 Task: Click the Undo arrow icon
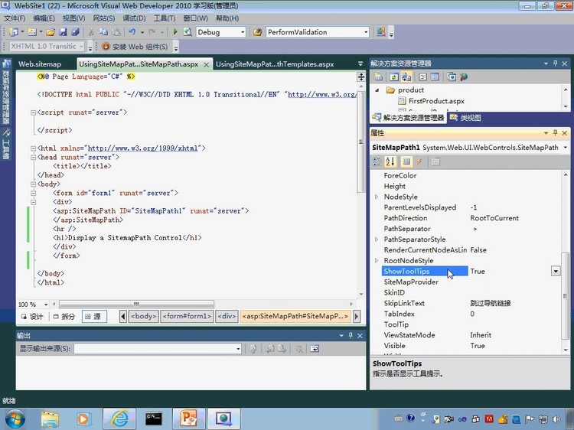coord(132,32)
